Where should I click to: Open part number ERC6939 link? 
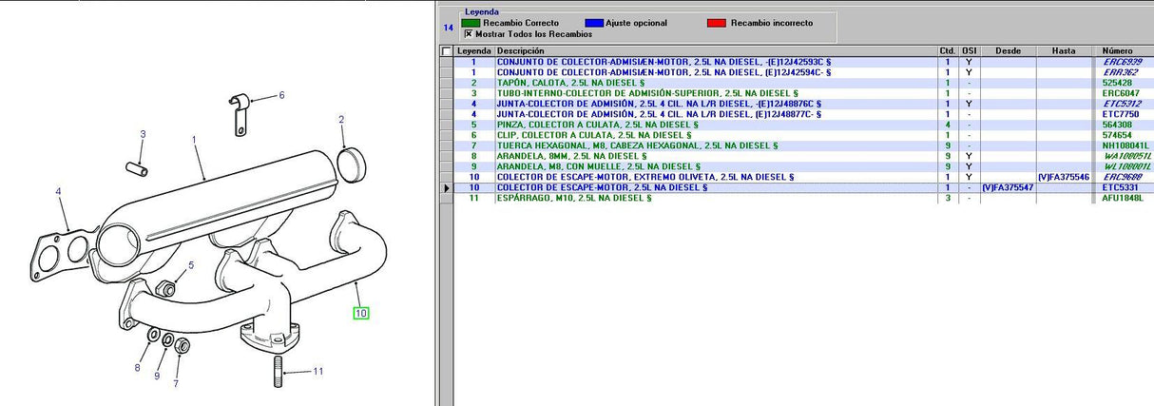coord(1118,62)
